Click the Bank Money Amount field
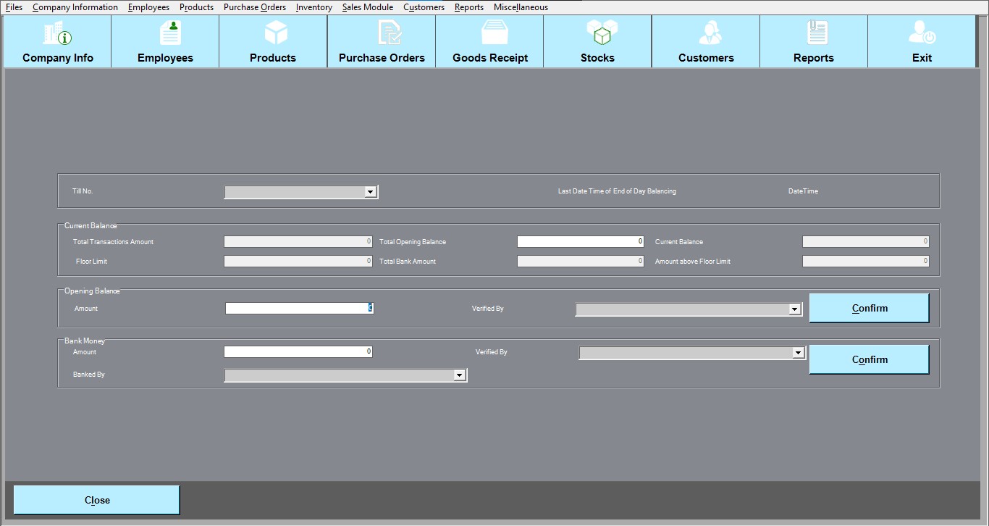Image resolution: width=989 pixels, height=526 pixels. click(x=298, y=351)
